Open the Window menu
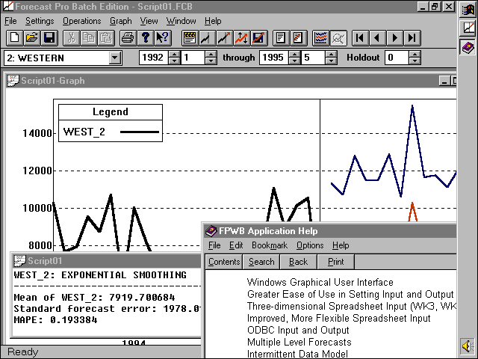 (181, 21)
